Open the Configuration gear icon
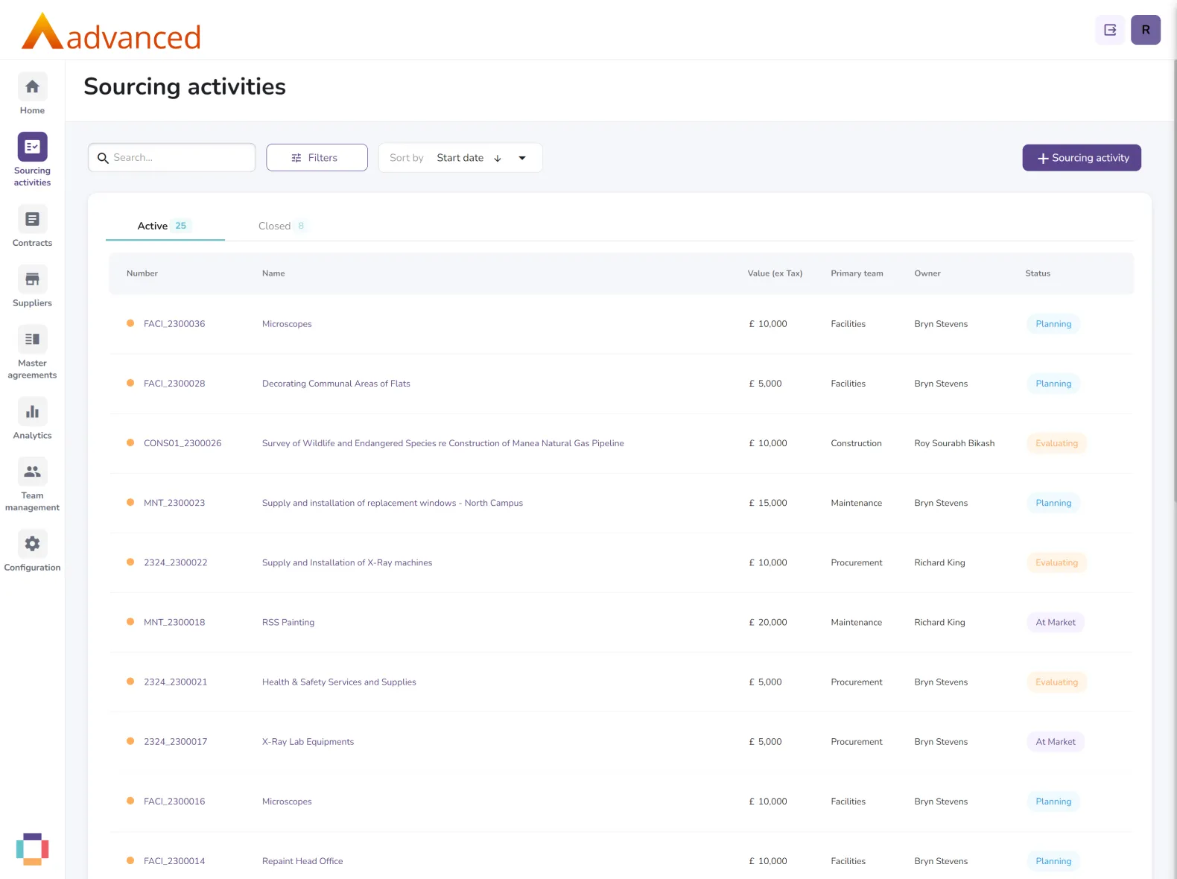This screenshot has width=1177, height=879. click(32, 544)
